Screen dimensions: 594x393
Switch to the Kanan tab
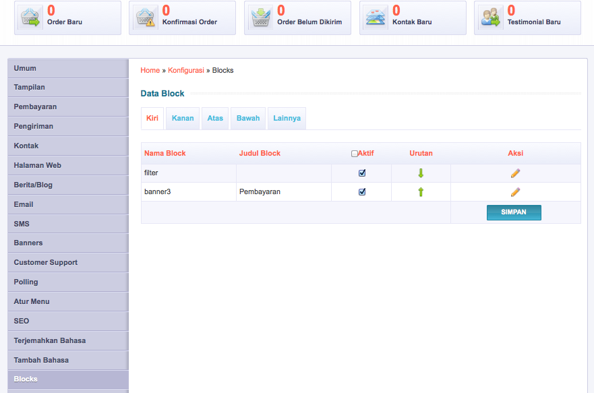click(183, 118)
